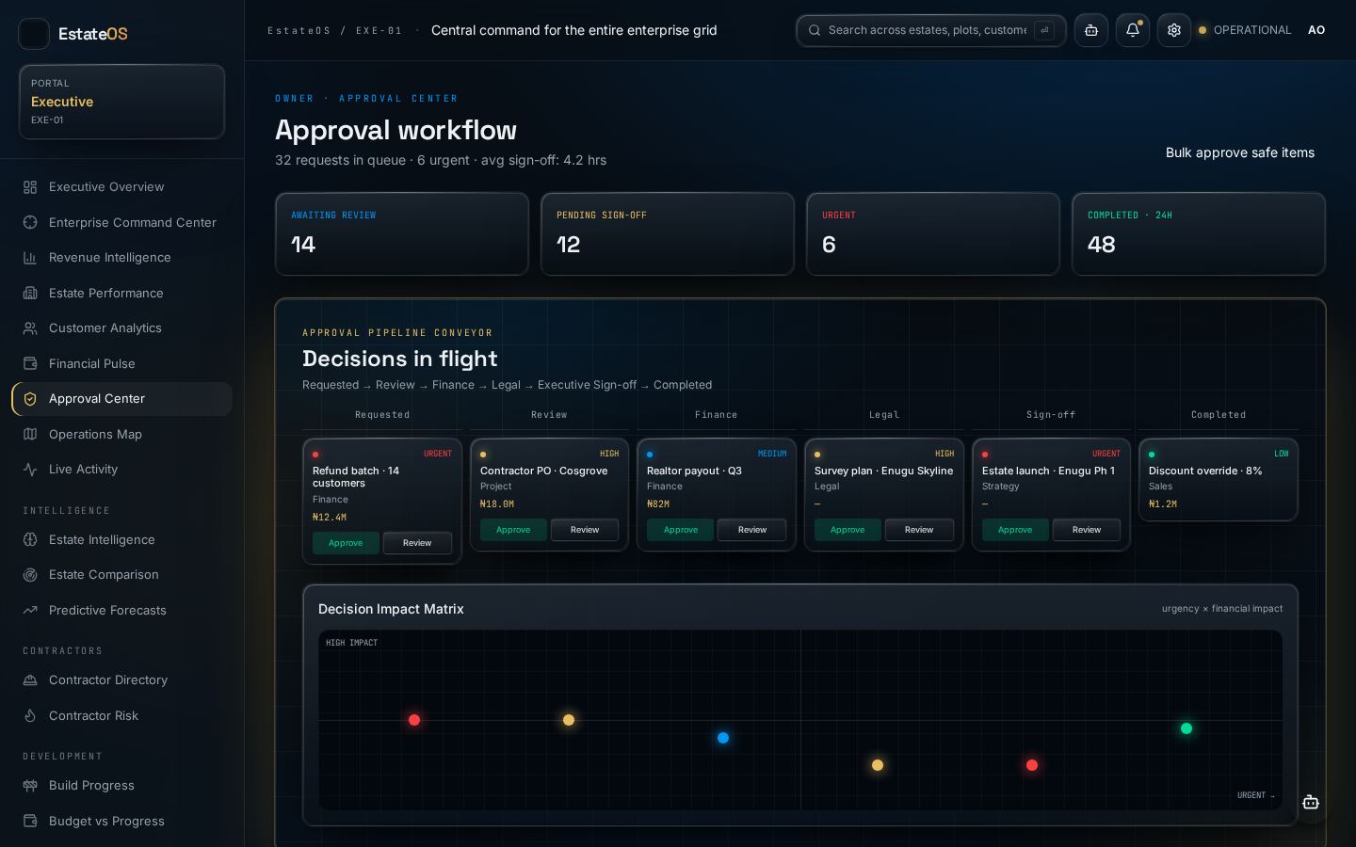1356x847 pixels.
Task: Go to Estate Comparison
Action: 121,575
